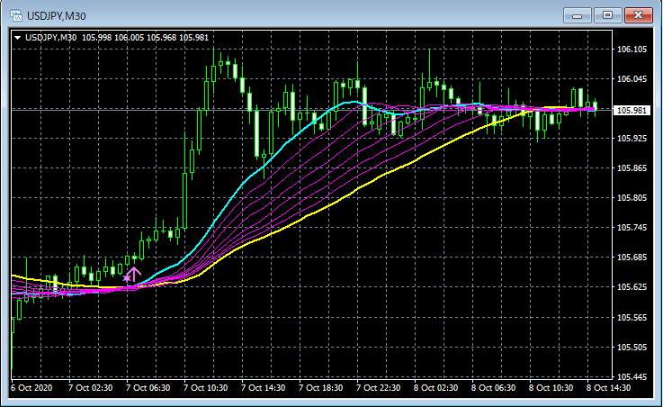Click the 8 Oct 10:30 time label
The height and width of the screenshot is (407, 663).
(551, 388)
